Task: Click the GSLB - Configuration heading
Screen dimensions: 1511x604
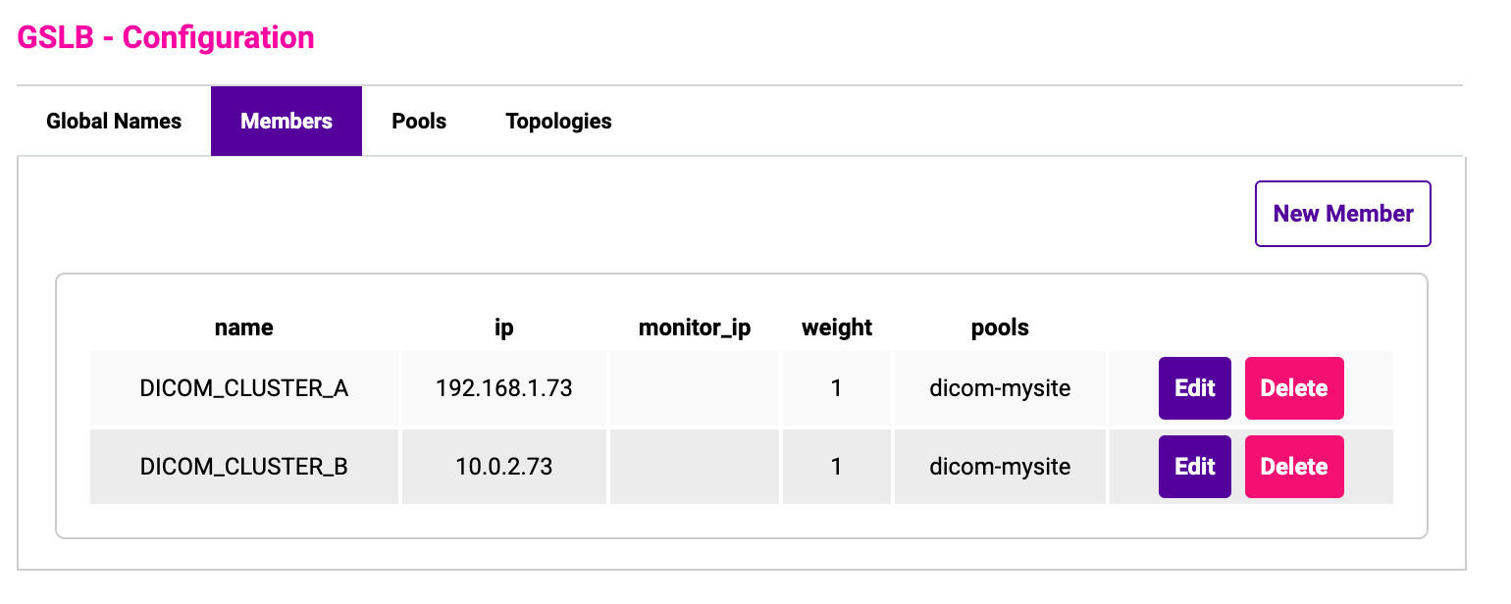Action: (166, 37)
